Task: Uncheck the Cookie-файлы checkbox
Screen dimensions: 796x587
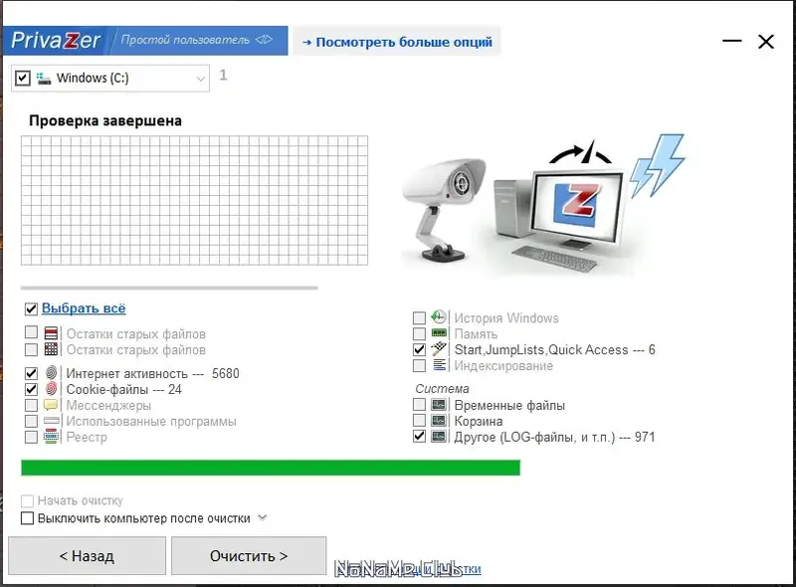Action: 31,389
